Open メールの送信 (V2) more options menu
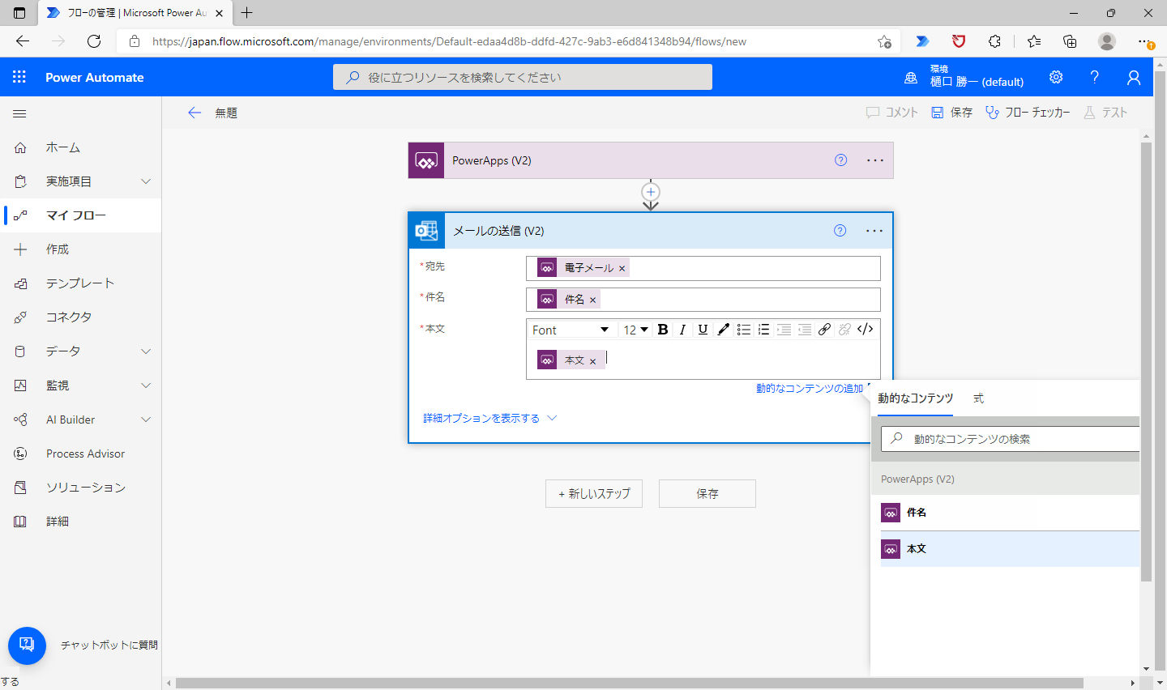The image size is (1167, 690). [874, 231]
